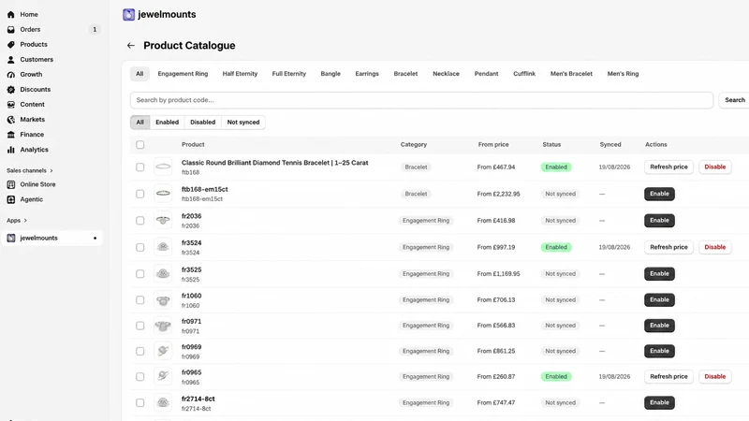The width and height of the screenshot is (749, 421).
Task: Enable the fr2036 product
Action: click(x=659, y=221)
